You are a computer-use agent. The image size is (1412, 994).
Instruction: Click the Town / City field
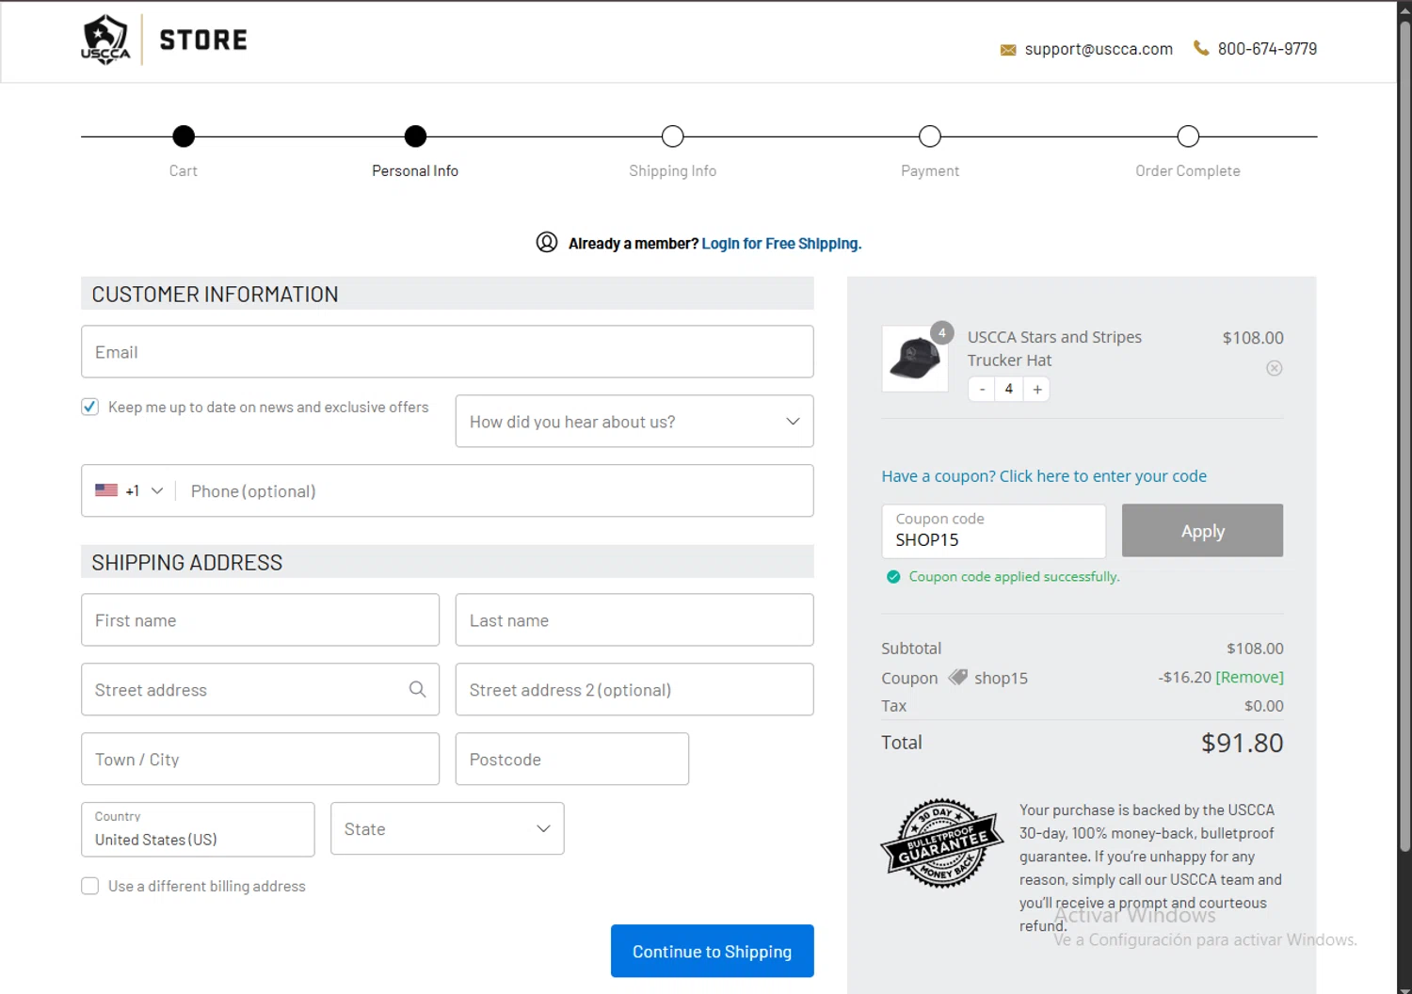click(260, 759)
